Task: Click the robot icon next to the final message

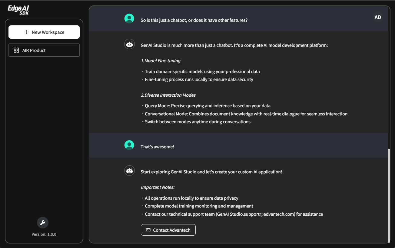Action: pyautogui.click(x=129, y=170)
